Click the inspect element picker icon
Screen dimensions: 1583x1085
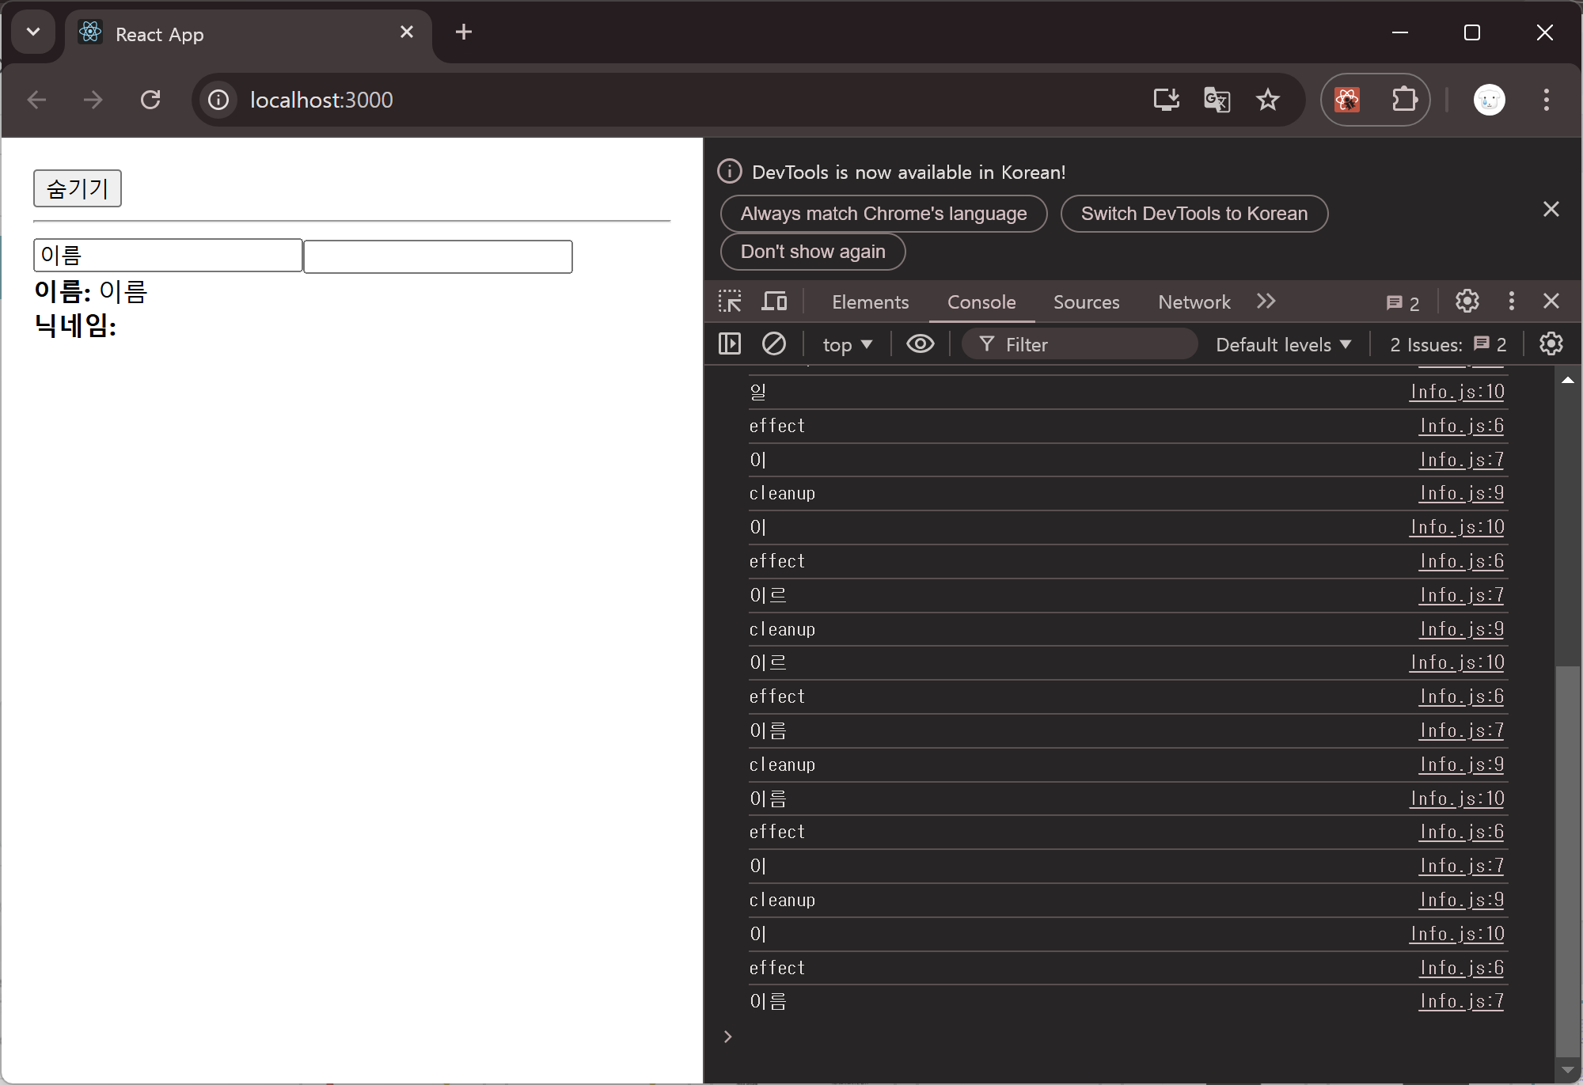729,302
